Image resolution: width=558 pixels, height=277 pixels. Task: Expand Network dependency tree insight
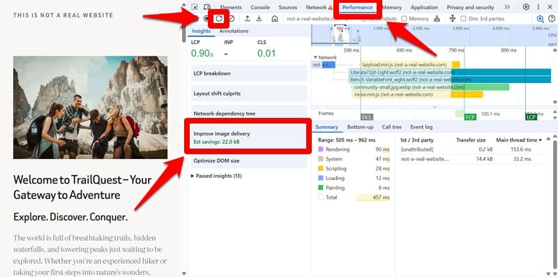tap(249, 112)
